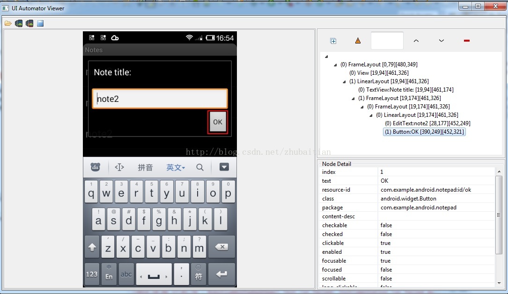The height and width of the screenshot is (294, 508).
Task: Click the Node Detail scrollbar up arrow
Action: click(x=499, y=172)
